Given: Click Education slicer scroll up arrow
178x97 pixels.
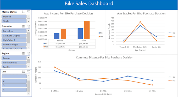Looking at the screenshot, I should coord(29,31).
